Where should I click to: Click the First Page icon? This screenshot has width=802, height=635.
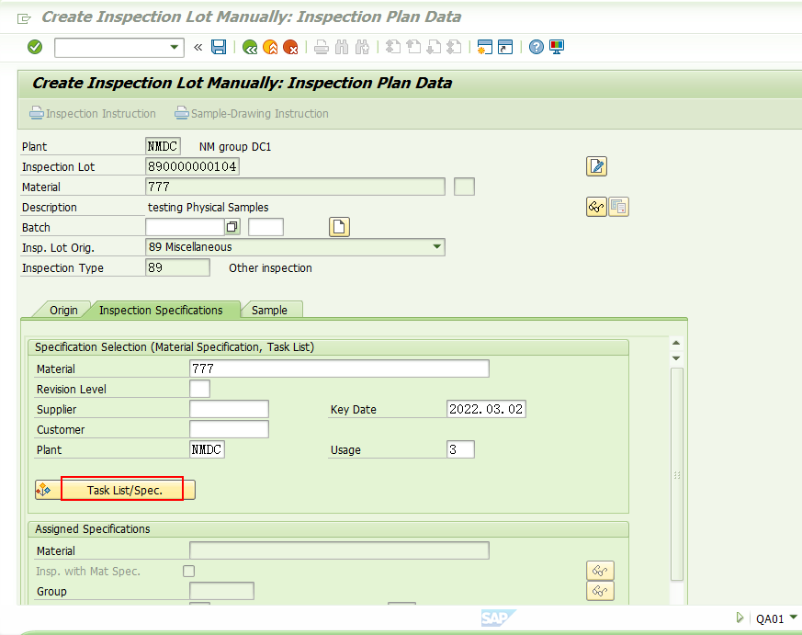pos(393,47)
